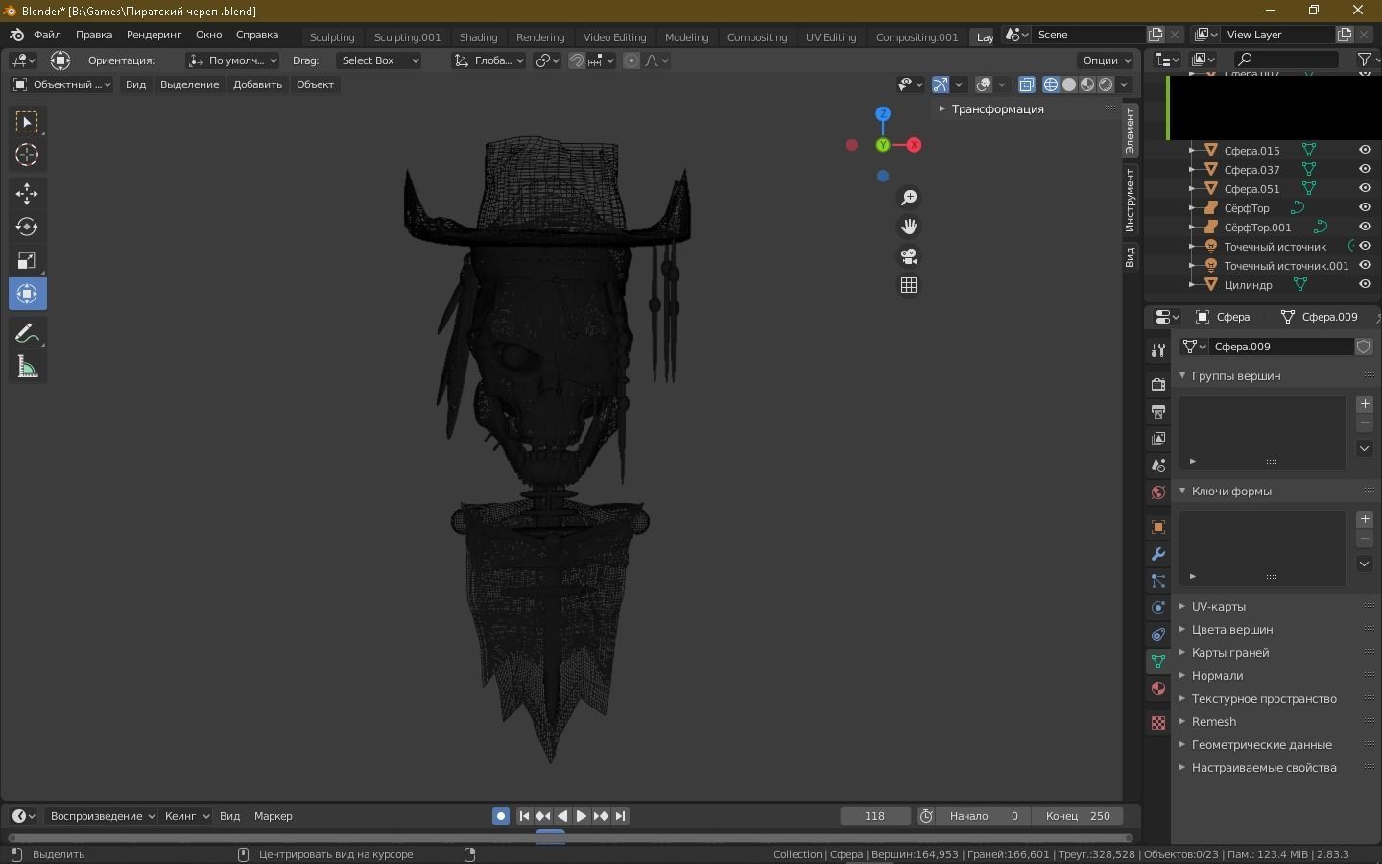Screen dimensions: 1382x864
Task: Select the Rotate tool
Action: (27, 228)
